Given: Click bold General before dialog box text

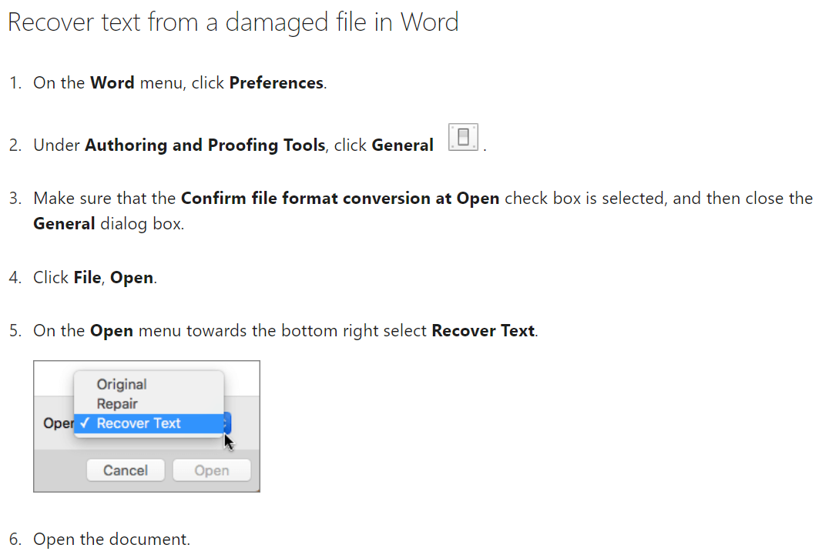Looking at the screenshot, I should (x=64, y=224).
